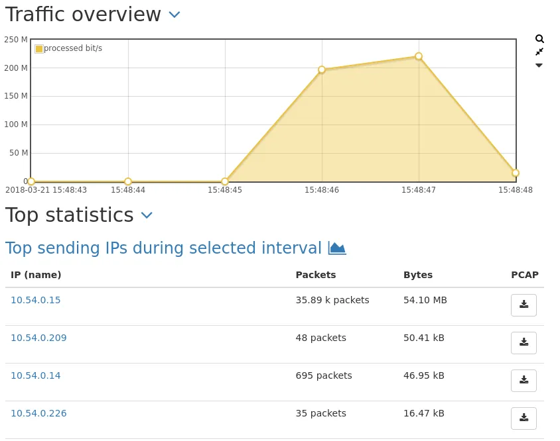Open IP 10.54.0.226 link

(x=38, y=413)
